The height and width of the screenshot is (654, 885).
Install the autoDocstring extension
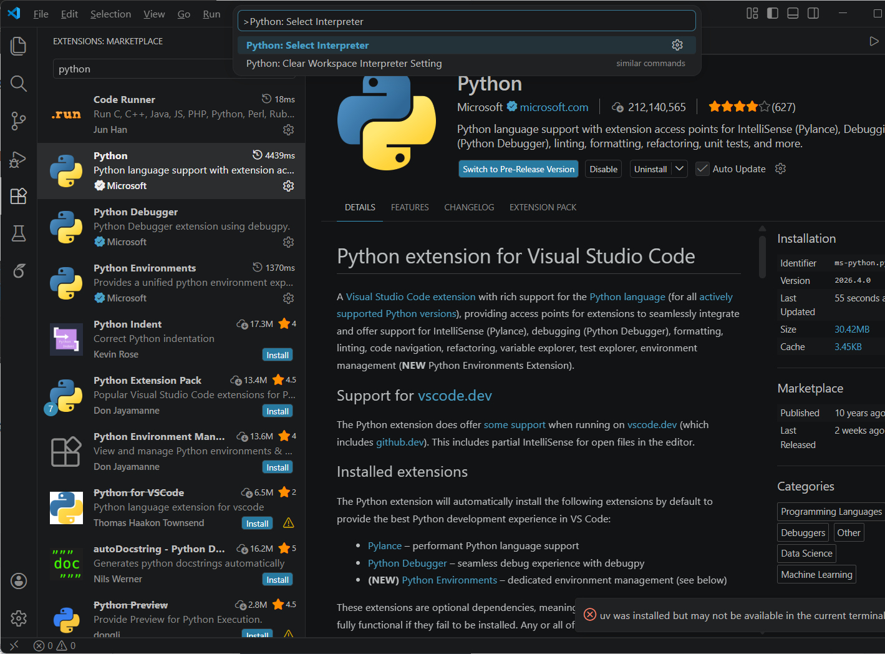pos(278,580)
